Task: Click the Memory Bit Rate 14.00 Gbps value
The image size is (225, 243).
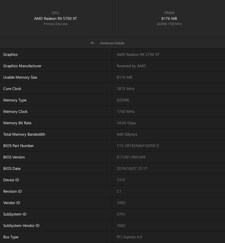Action: click(x=126, y=123)
